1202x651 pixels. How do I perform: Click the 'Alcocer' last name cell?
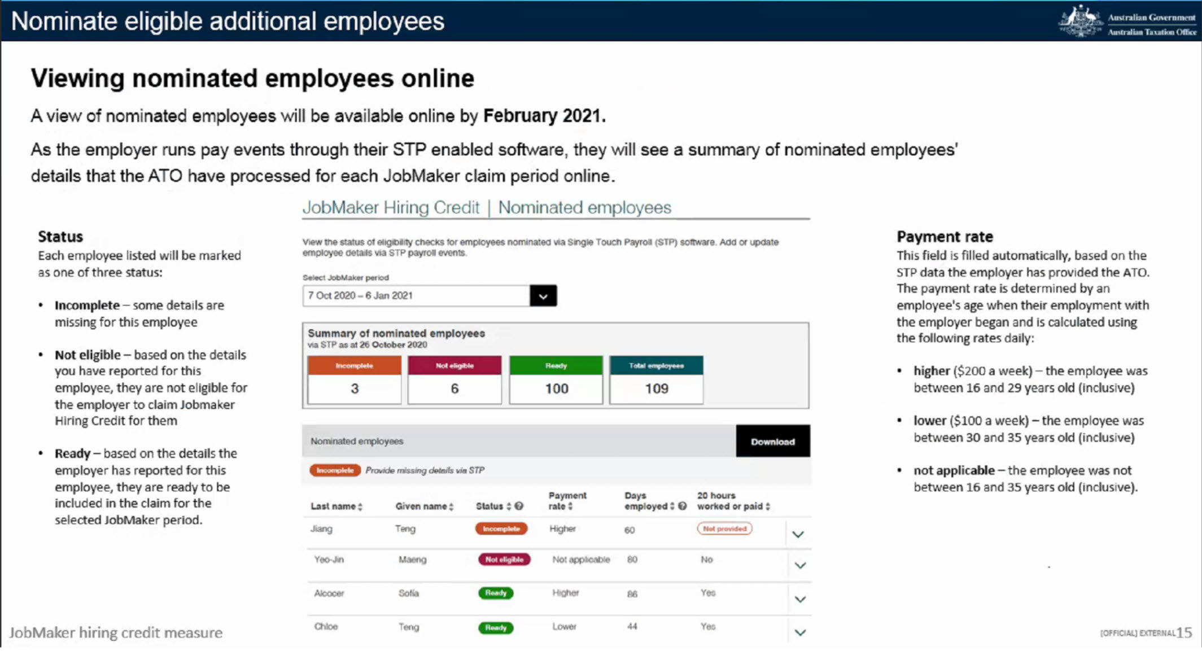[329, 593]
